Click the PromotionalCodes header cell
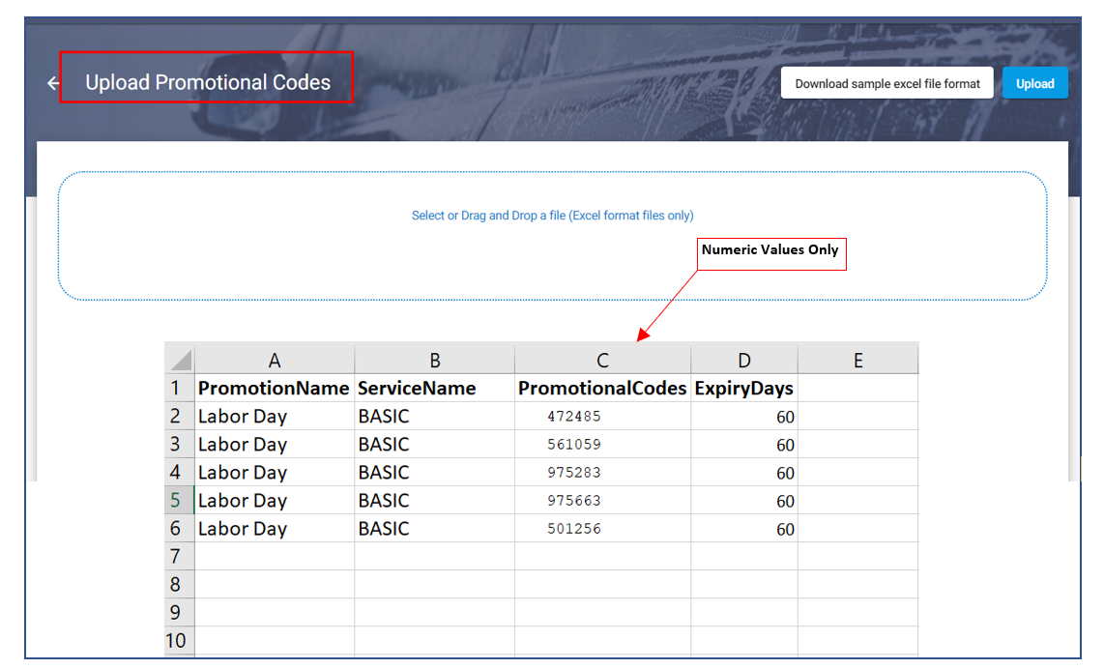The width and height of the screenshot is (1104, 669). (x=602, y=389)
